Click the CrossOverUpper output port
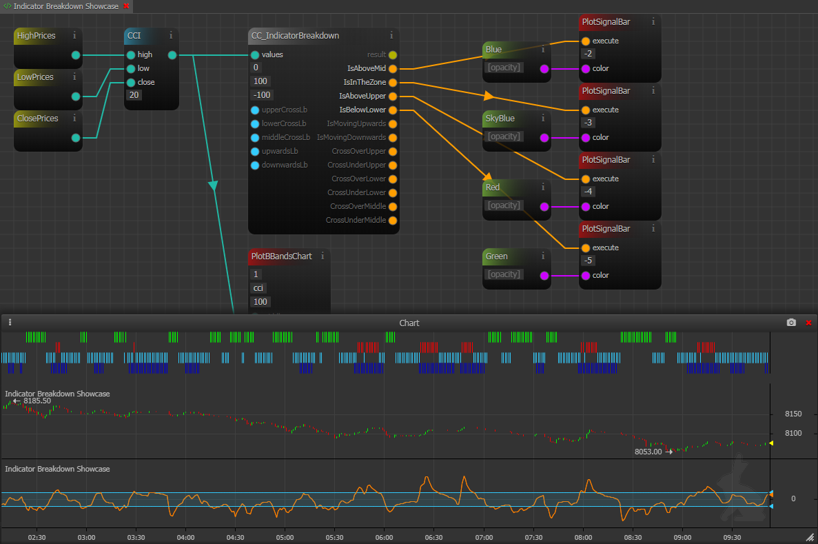Image resolution: width=818 pixels, height=544 pixels. tap(393, 152)
